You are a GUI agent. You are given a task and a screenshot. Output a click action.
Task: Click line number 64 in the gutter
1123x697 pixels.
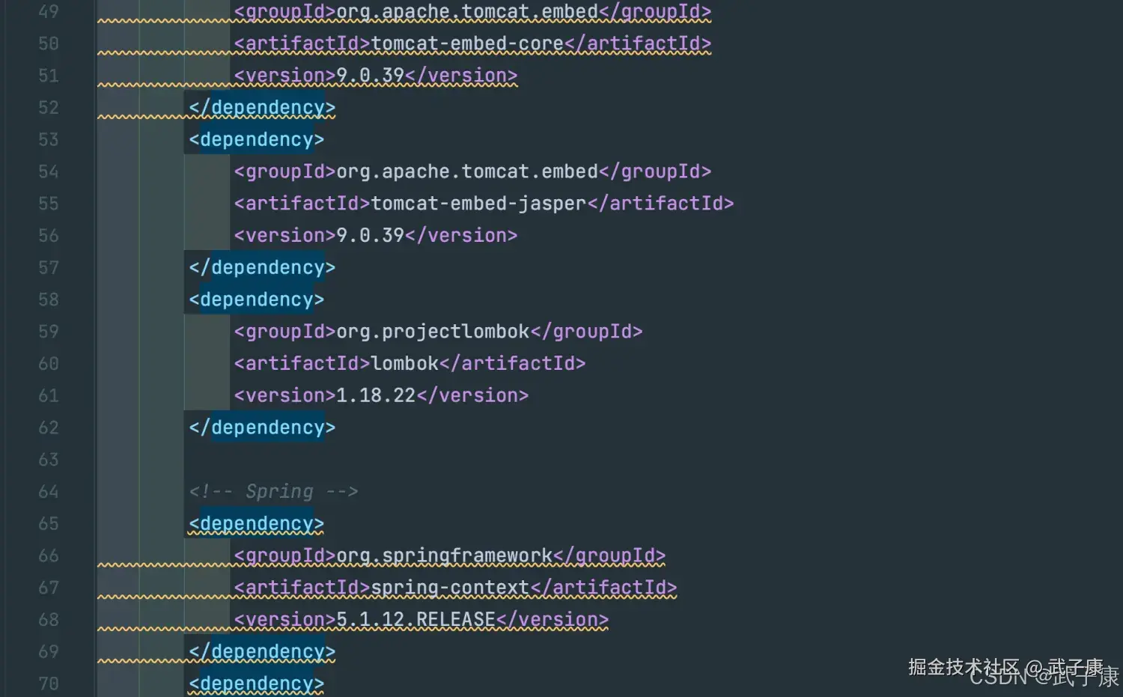coord(49,492)
